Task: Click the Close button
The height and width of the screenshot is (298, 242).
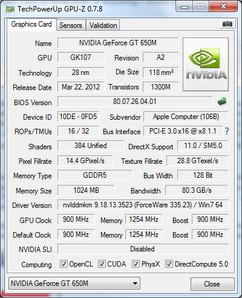Action: (x=212, y=284)
